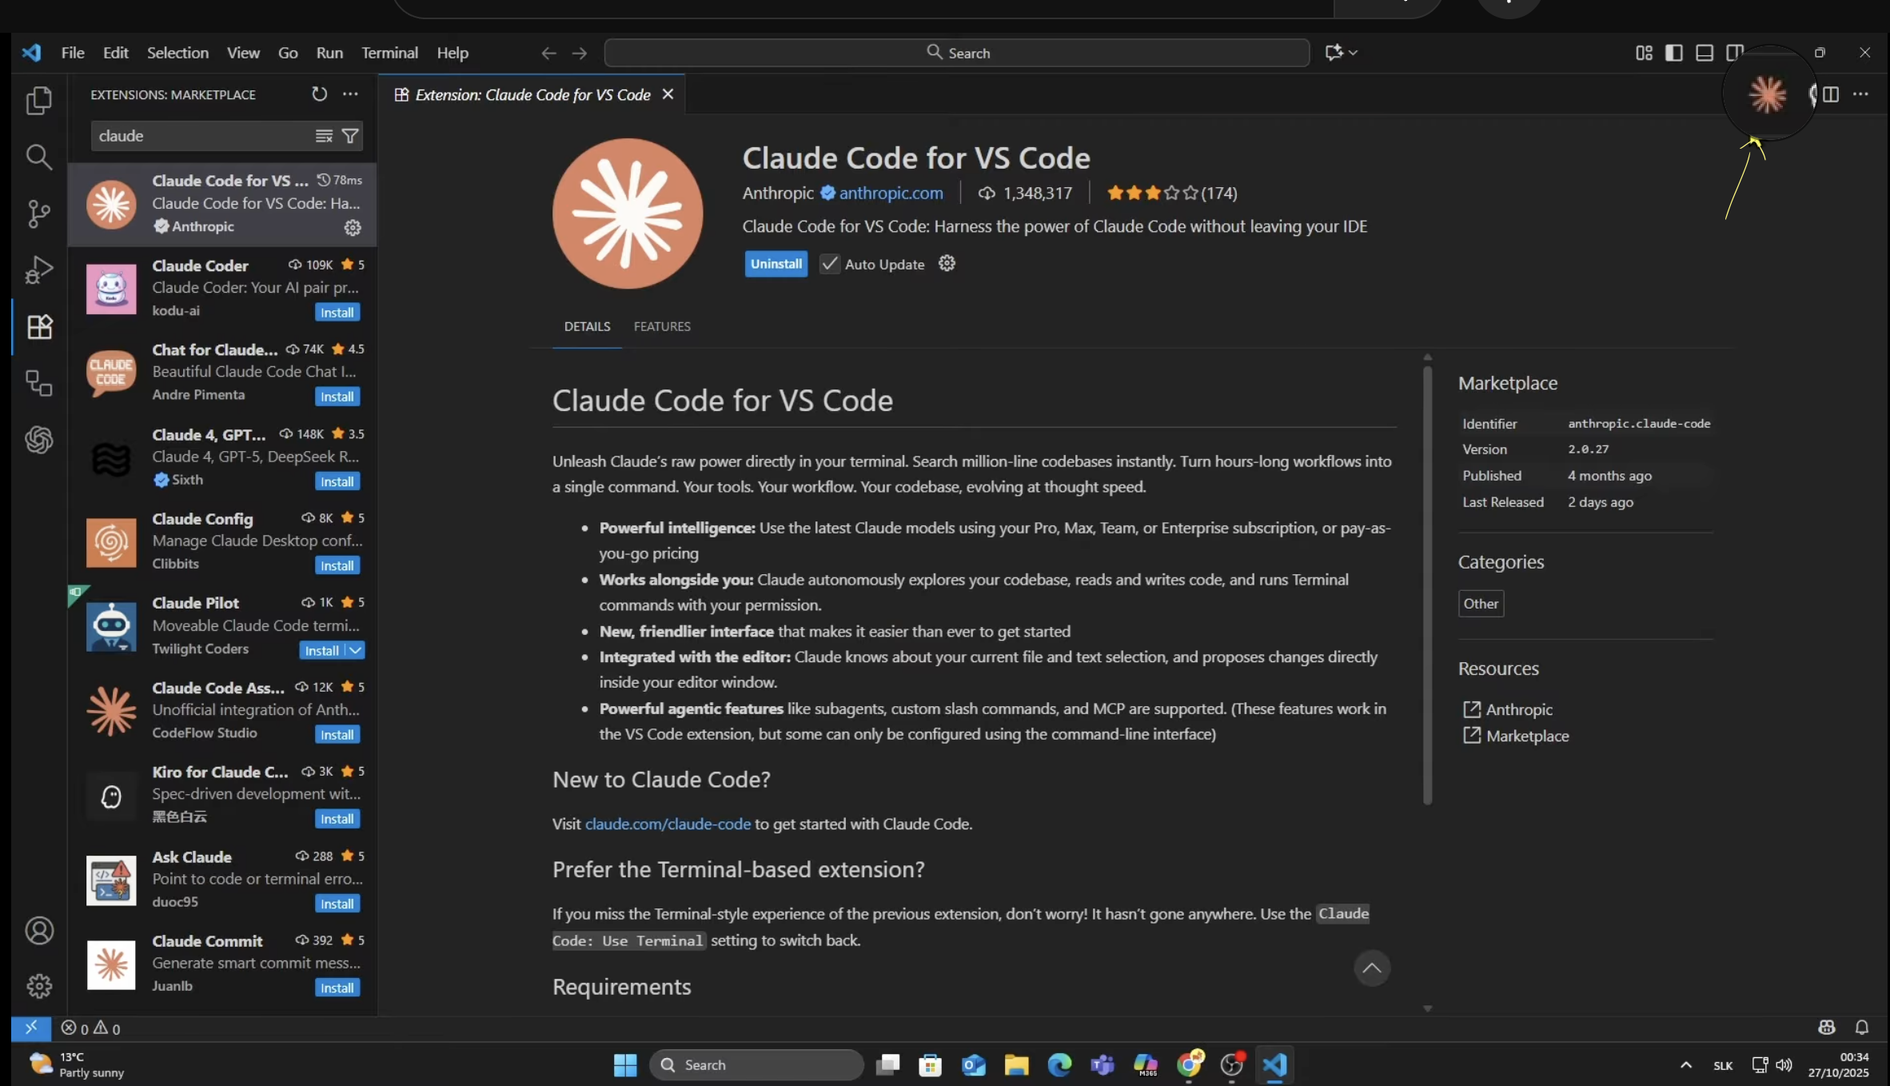Open the Marketplace resource link
Viewport: 1890px width, 1086px height.
click(1527, 736)
